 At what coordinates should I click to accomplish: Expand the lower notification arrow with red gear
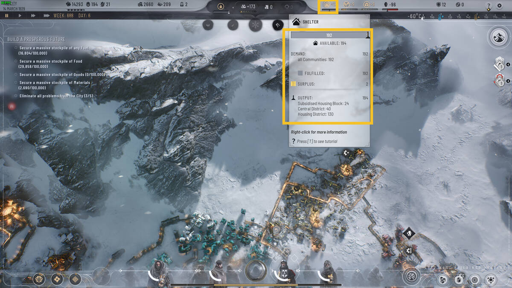[508, 81]
